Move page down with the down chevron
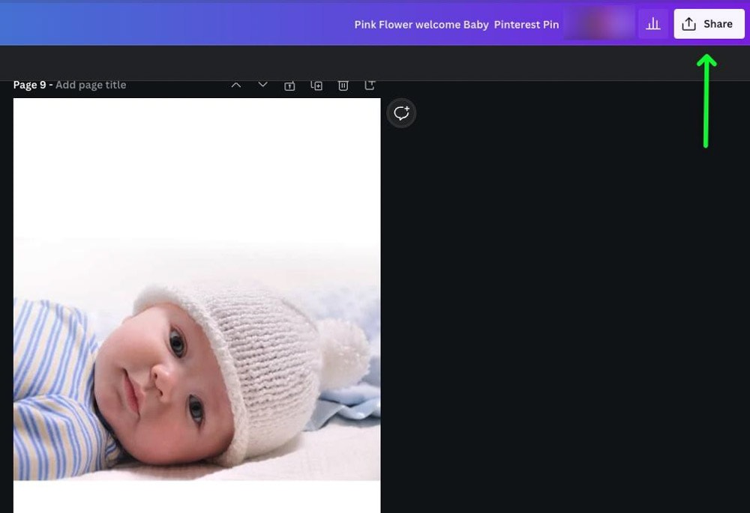Viewport: 750px width, 513px height. pyautogui.click(x=262, y=85)
